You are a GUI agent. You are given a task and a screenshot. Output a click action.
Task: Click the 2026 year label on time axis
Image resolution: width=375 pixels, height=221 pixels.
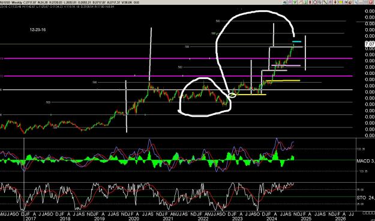tap(341, 219)
